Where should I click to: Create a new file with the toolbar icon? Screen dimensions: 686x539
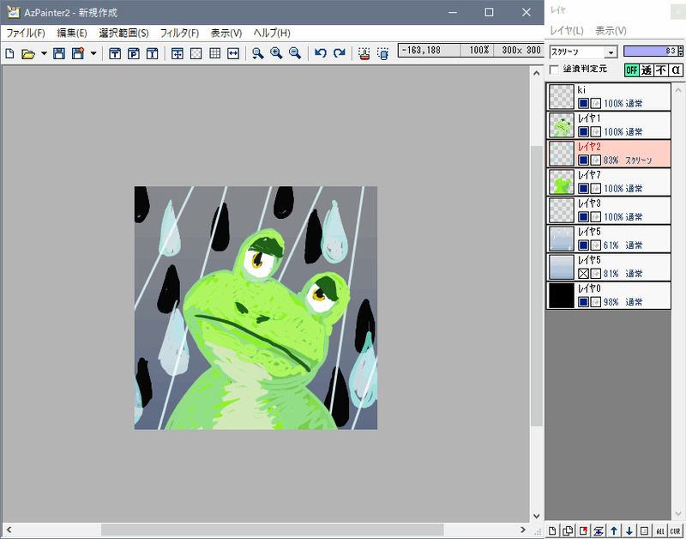tap(9, 53)
